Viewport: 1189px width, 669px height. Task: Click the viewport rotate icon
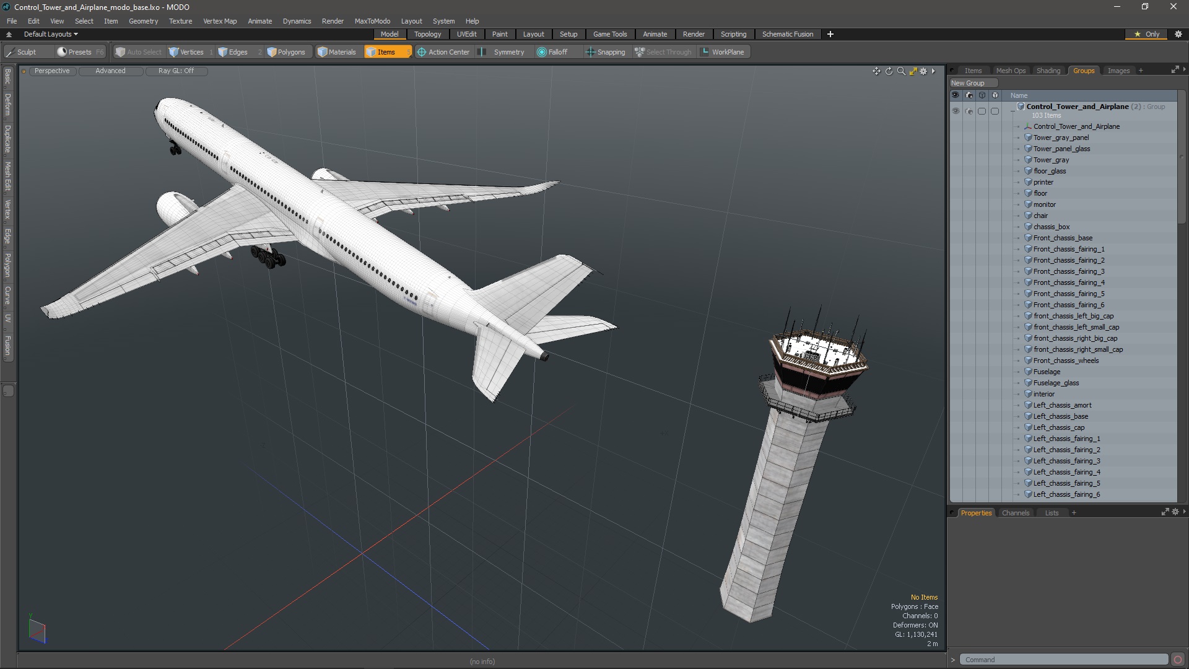(889, 71)
